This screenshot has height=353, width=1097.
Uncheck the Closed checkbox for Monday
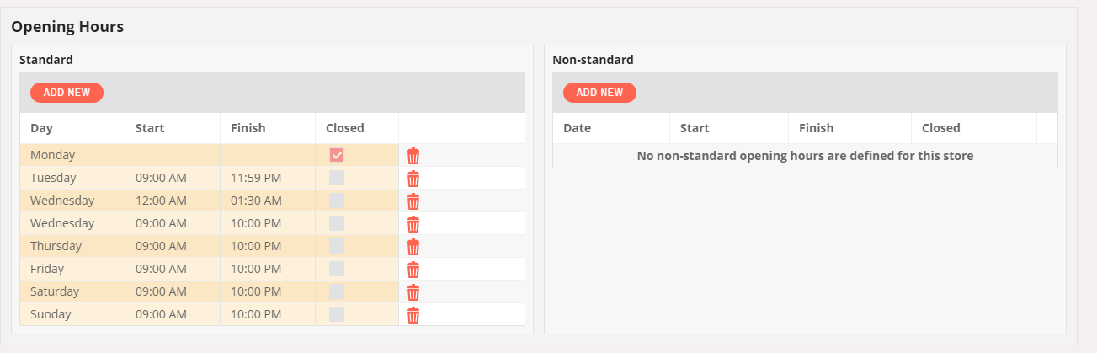pyautogui.click(x=337, y=155)
